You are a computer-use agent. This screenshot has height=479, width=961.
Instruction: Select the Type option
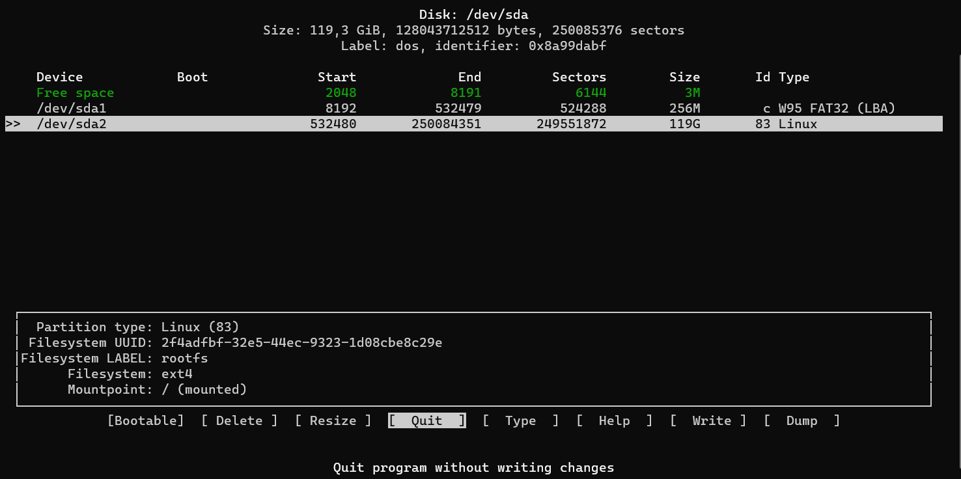[520, 420]
